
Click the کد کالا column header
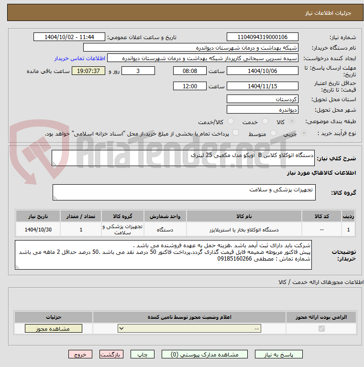coord(321,216)
